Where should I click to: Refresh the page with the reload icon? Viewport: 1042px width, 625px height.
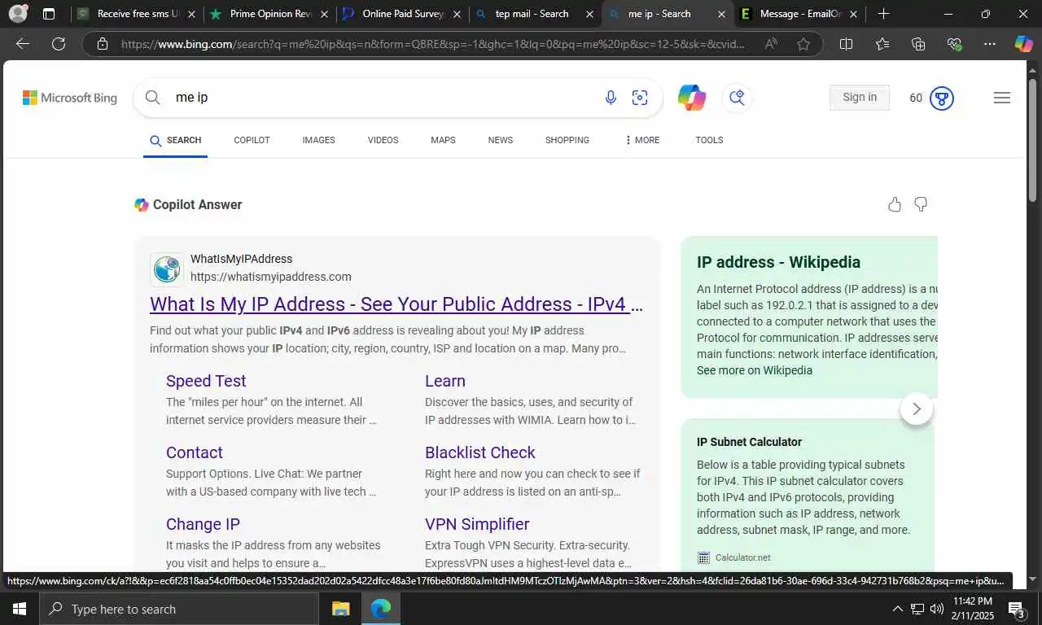(x=59, y=44)
